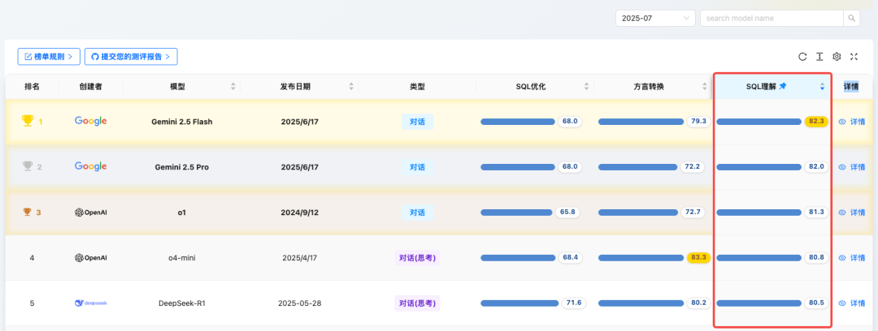Sort by 方言转换 column header

(648, 86)
